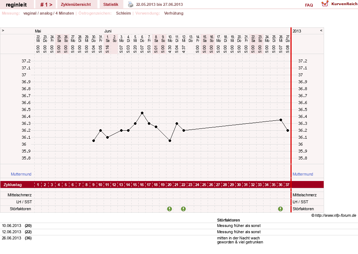
Task: Select temperature point on 30 May
Action: tap(94, 141)
